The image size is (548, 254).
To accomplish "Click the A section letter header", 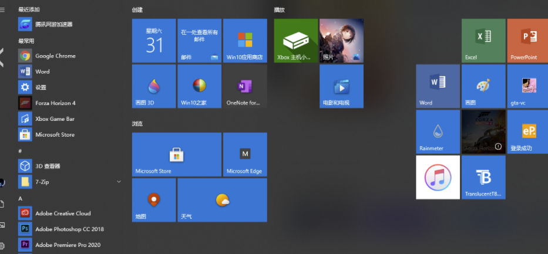I will (21, 198).
